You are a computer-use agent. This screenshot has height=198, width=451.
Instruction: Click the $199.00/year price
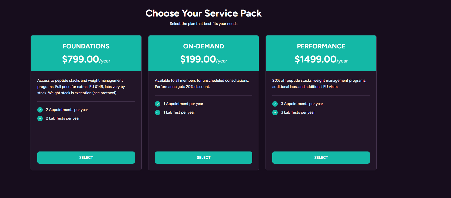204,59
